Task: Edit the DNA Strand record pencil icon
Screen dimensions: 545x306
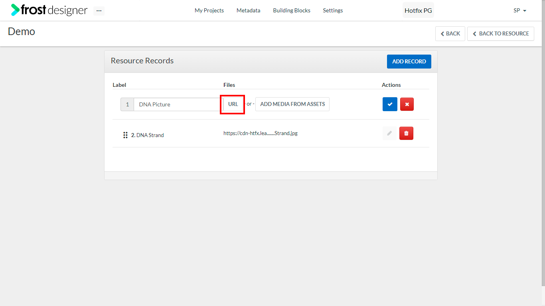Action: [x=389, y=133]
